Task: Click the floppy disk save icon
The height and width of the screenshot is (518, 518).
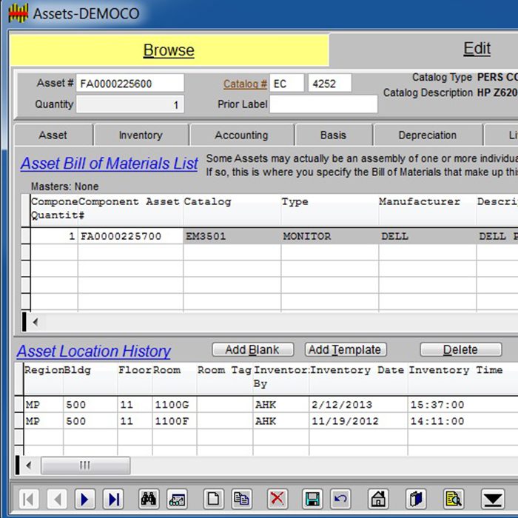Action: [x=313, y=499]
